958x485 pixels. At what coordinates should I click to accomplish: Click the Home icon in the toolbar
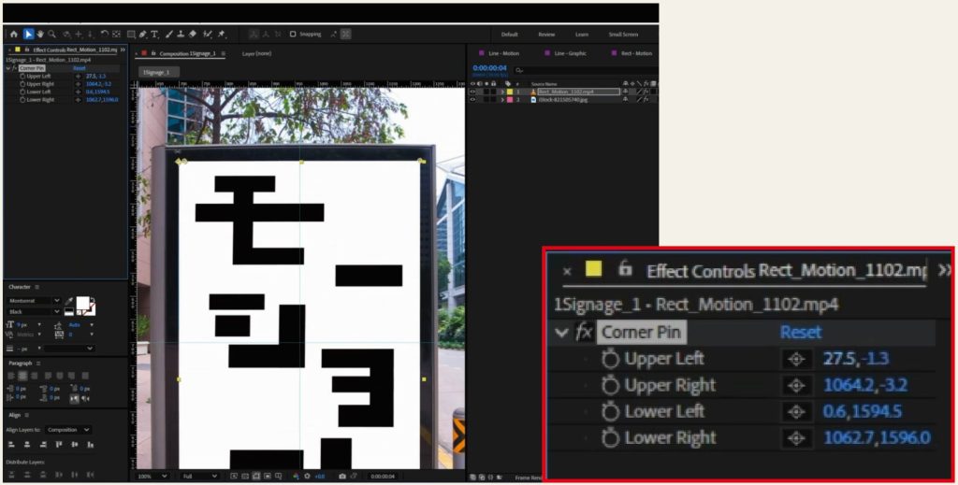tap(14, 35)
